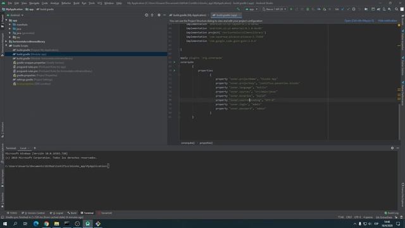Open the Build menu
This screenshot has width=405, height=228.
(76, 3)
